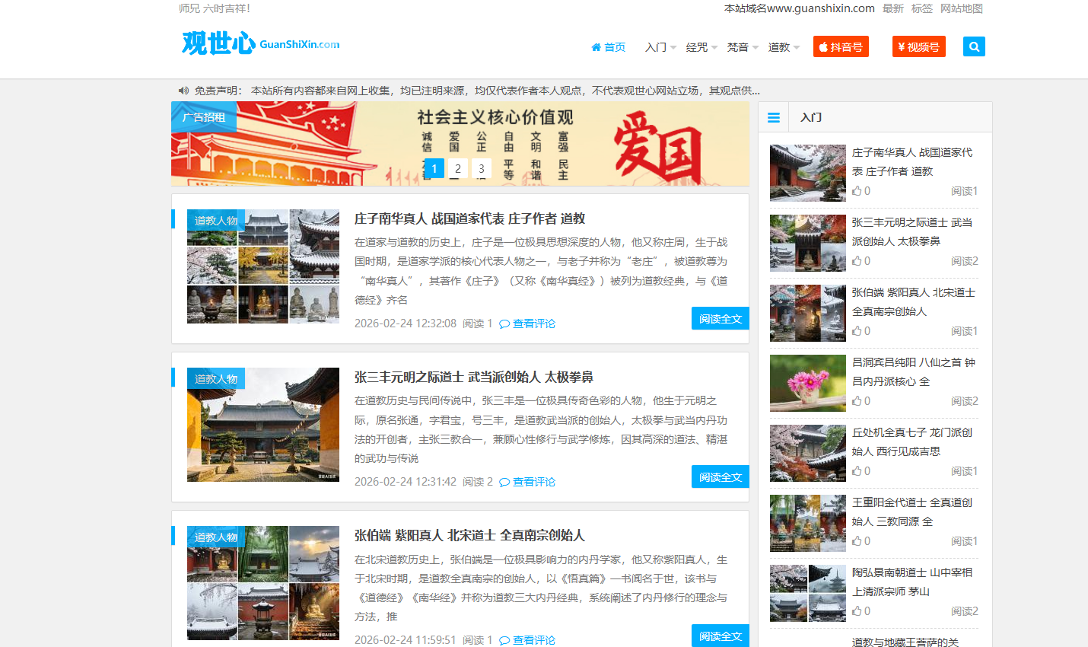Select banner slide 1 indicator
The image size is (1088, 647).
434,168
